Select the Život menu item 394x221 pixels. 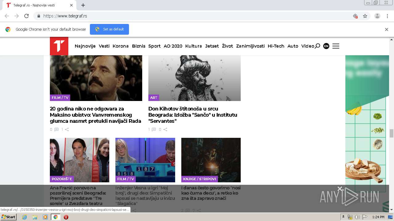(227, 46)
